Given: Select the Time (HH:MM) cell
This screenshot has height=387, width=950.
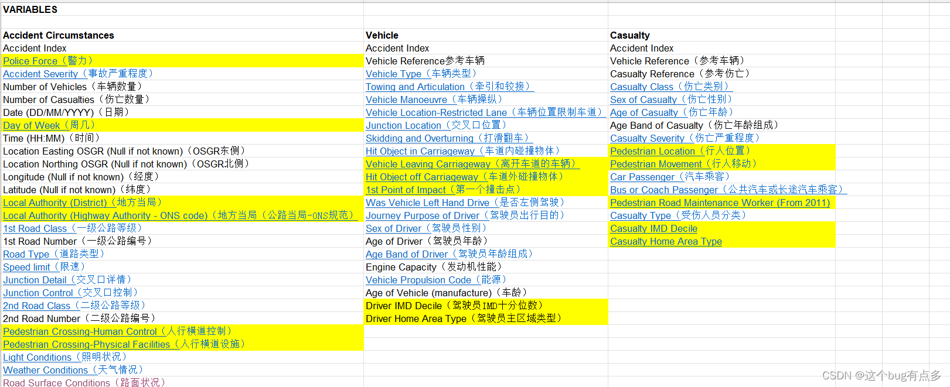Looking at the screenshot, I should click(182, 138).
